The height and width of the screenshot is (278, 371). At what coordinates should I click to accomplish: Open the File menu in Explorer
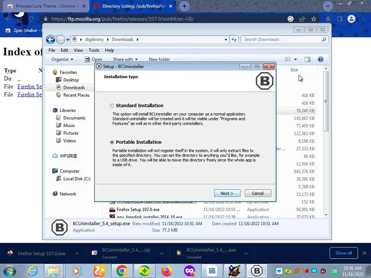(x=51, y=50)
